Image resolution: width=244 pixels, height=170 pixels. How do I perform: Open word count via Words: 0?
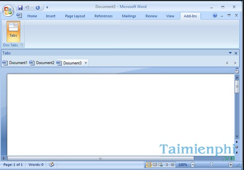click(36, 165)
